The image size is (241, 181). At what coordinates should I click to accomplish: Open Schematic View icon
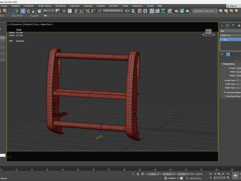coord(163,11)
